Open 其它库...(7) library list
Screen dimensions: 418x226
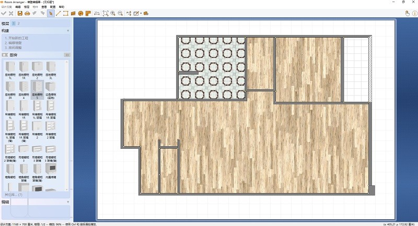(14, 195)
